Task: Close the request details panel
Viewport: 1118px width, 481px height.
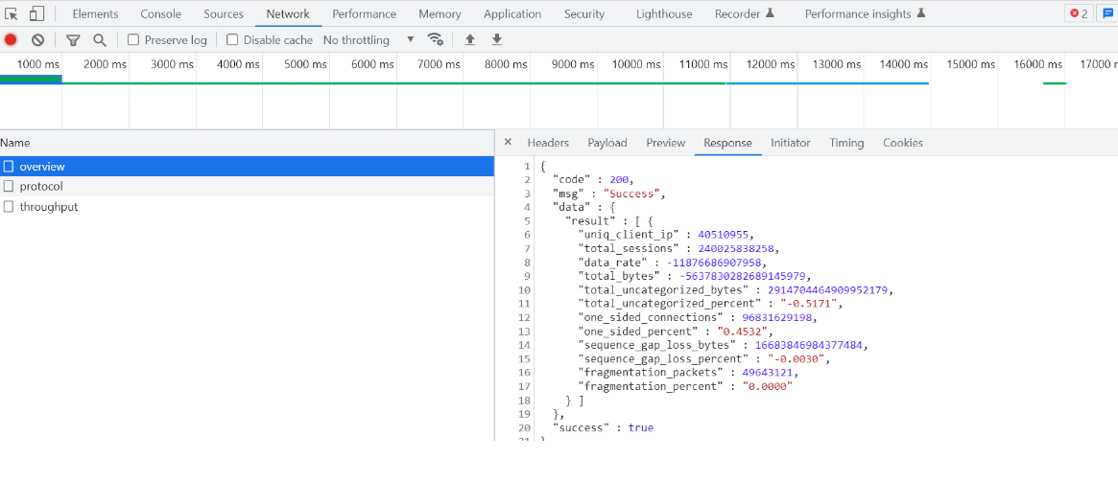Action: 508,142
